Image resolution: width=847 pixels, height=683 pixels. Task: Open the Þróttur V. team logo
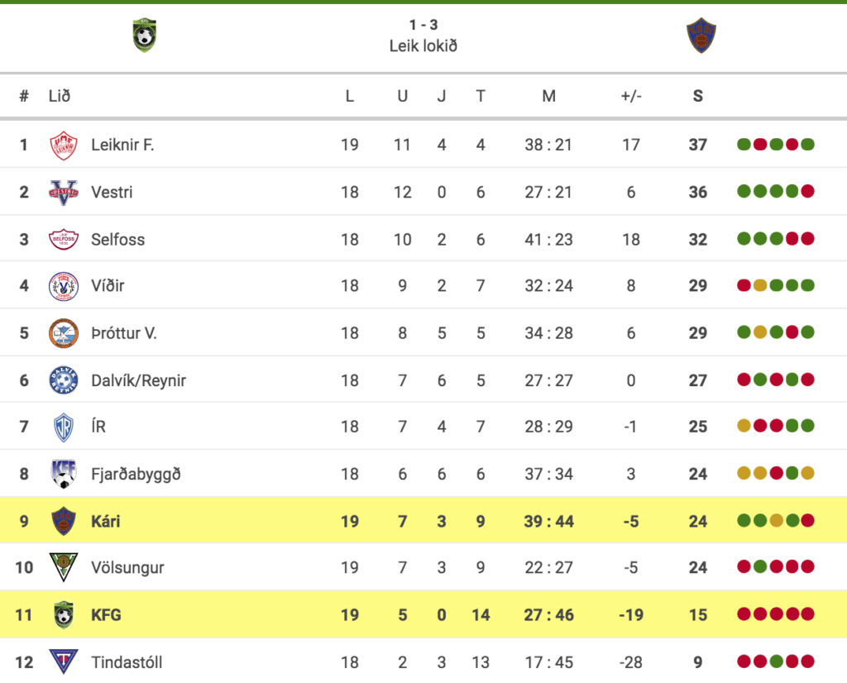[x=64, y=333]
